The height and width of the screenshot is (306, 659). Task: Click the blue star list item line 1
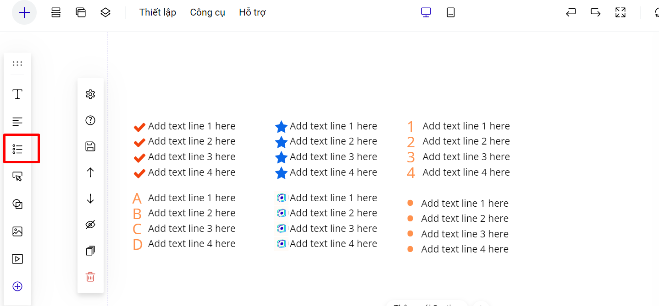[333, 126]
